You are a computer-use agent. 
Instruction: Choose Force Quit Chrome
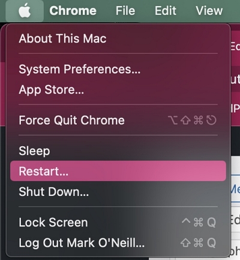click(118, 120)
